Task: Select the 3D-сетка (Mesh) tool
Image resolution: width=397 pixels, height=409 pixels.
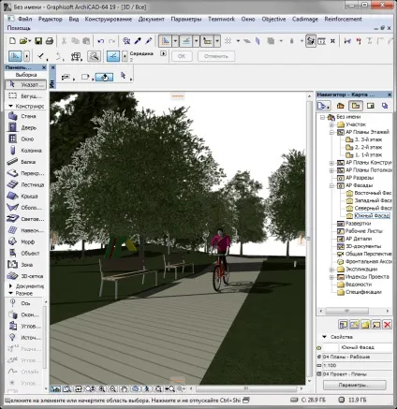Action: [26, 276]
